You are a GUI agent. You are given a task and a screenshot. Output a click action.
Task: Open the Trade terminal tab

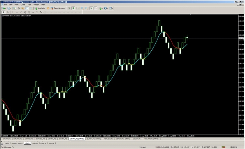pyautogui.click(x=7, y=143)
